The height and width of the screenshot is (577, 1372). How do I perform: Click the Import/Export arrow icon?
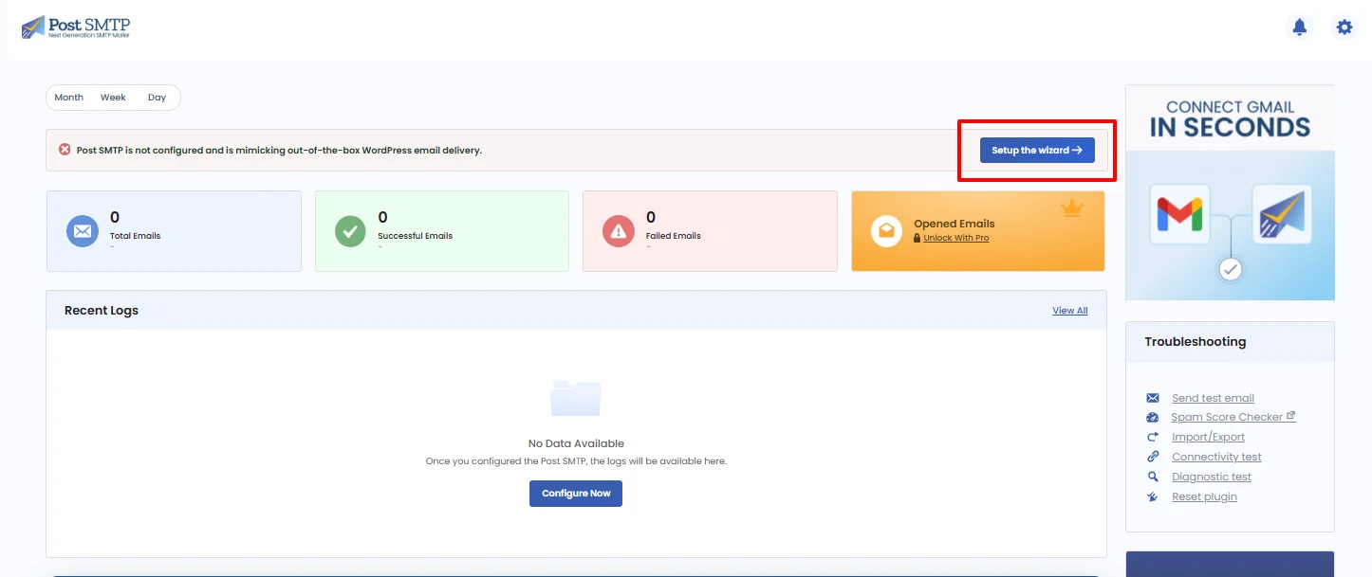(1153, 437)
